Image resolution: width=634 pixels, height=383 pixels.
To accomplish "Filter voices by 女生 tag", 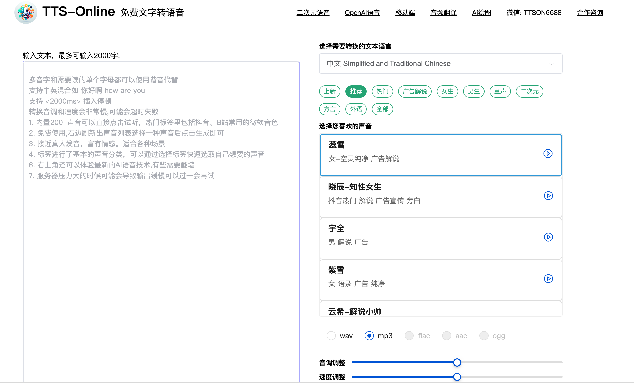I will point(447,91).
